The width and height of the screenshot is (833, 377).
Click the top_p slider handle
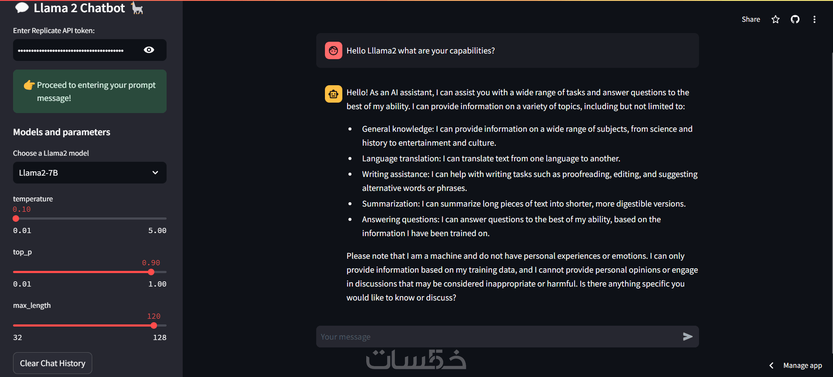click(x=151, y=272)
